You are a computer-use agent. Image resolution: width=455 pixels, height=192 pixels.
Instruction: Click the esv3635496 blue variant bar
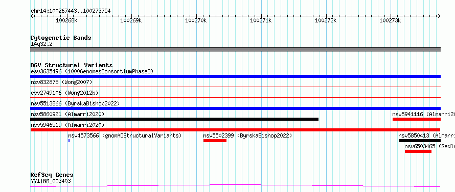coord(235,76)
